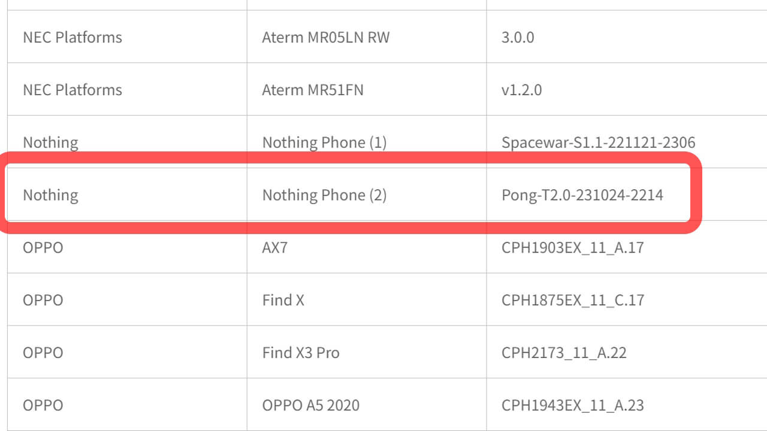Select the "CPH2173_11_A.22" version cell

[564, 353]
